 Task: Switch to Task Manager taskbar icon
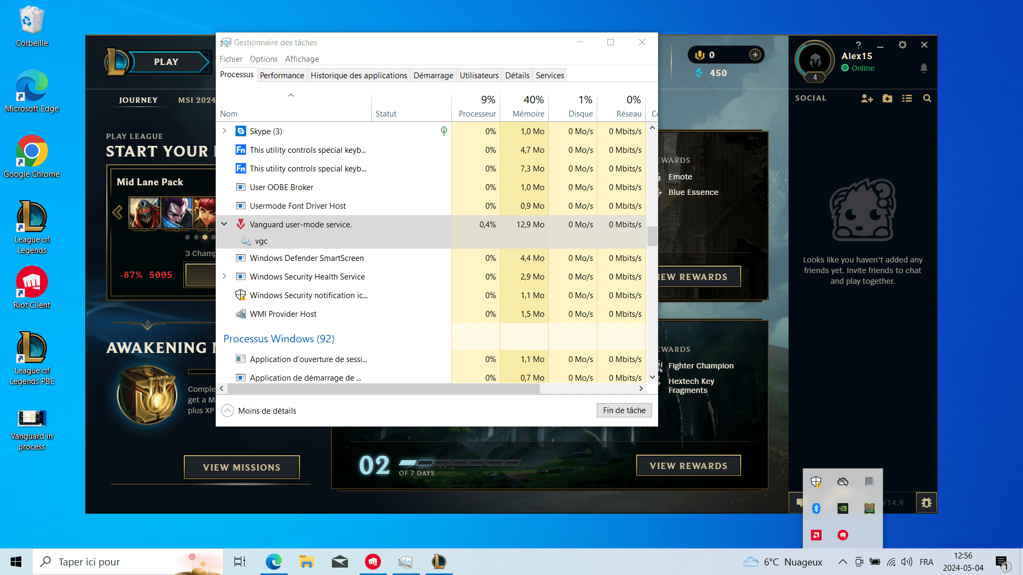[405, 562]
